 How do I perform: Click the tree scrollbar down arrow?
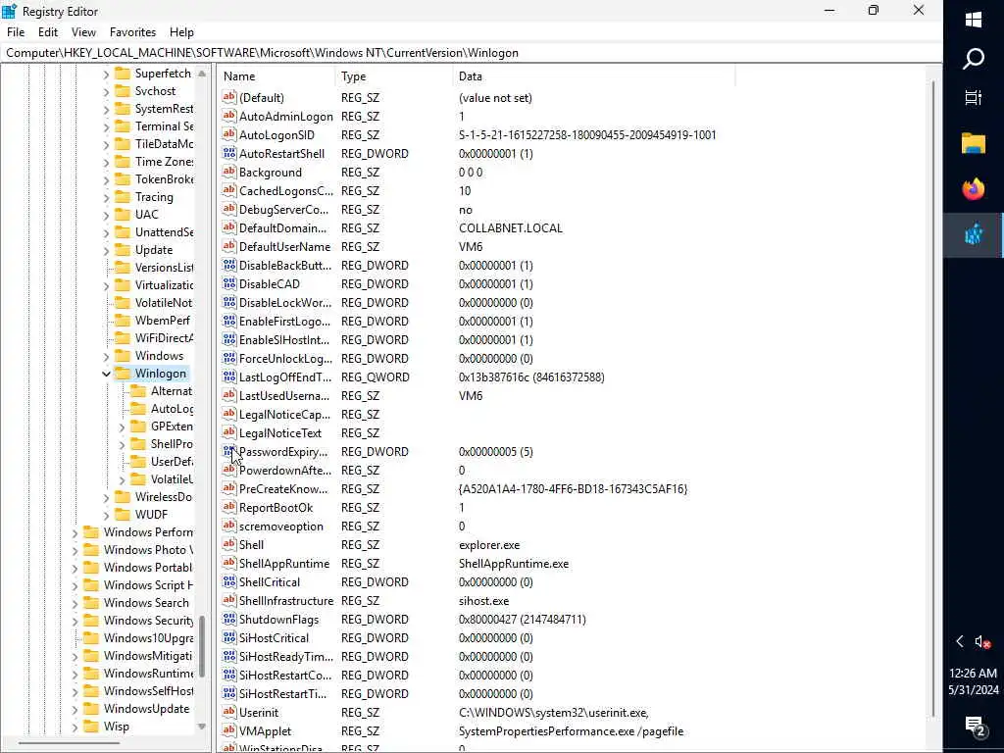pos(202,727)
